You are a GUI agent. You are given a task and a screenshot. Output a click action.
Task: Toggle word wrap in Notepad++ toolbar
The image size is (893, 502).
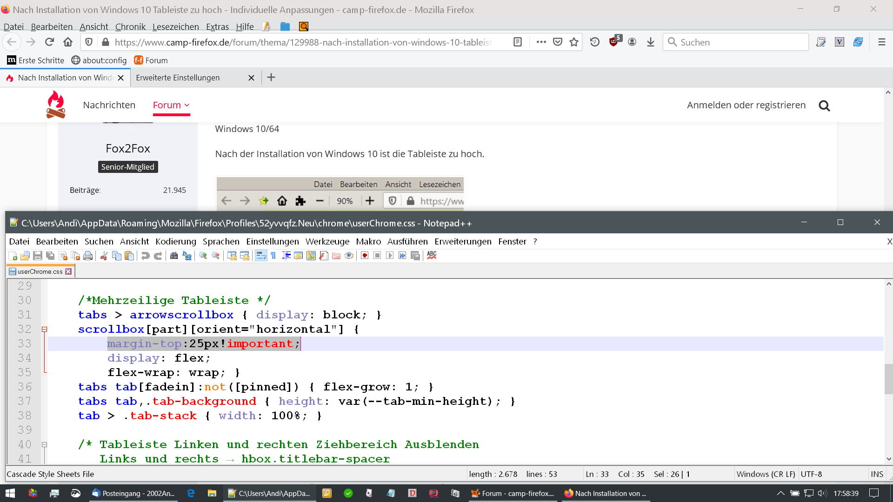coord(261,256)
